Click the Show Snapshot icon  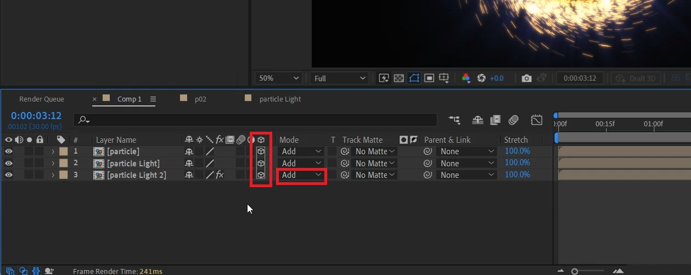542,78
